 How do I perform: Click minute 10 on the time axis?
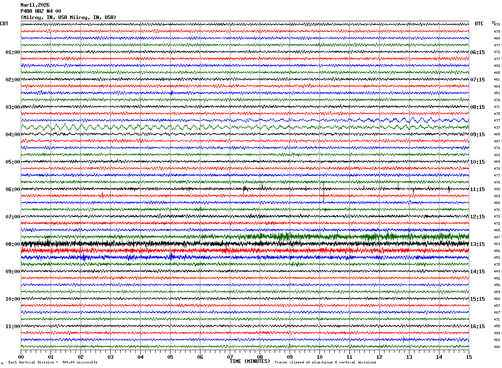(x=319, y=357)
